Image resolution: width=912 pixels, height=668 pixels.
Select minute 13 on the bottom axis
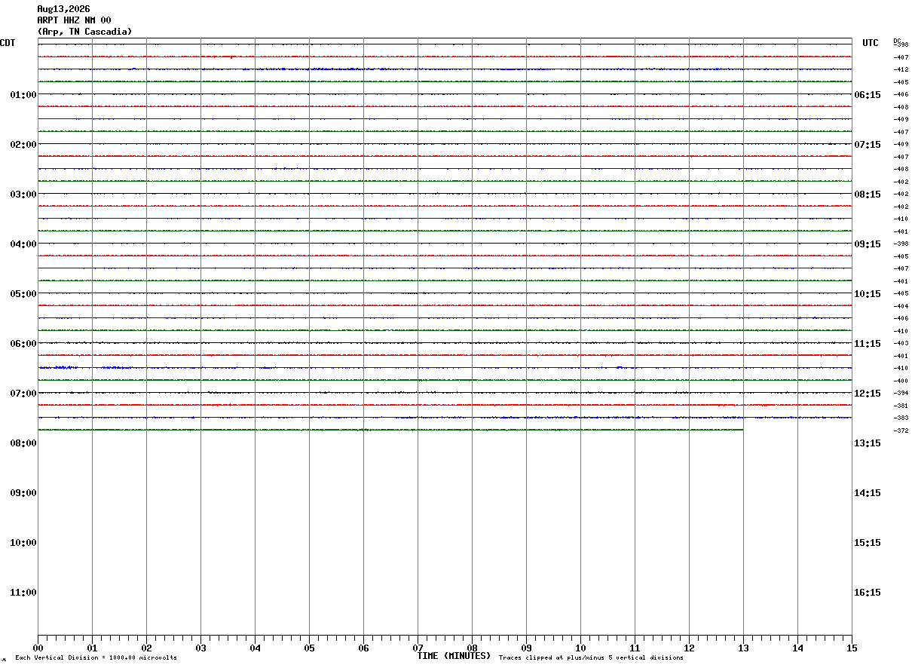click(743, 648)
